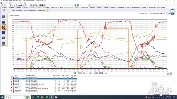
Task: Go to Graph fans link
Action: [144, 13]
